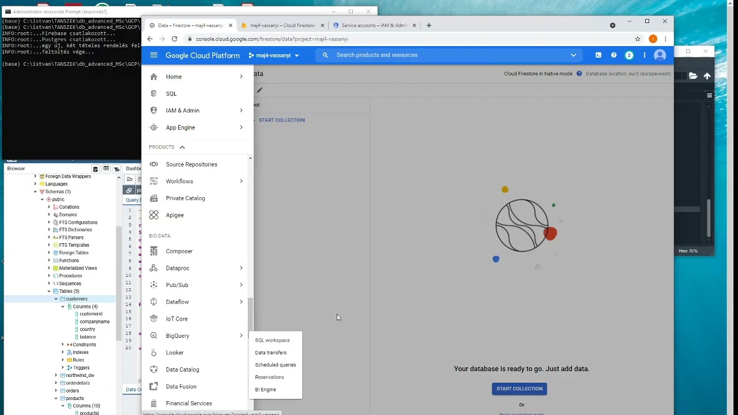Viewport: 738px width, 415px height.
Task: Click the Dataproc icon
Action: 153,268
